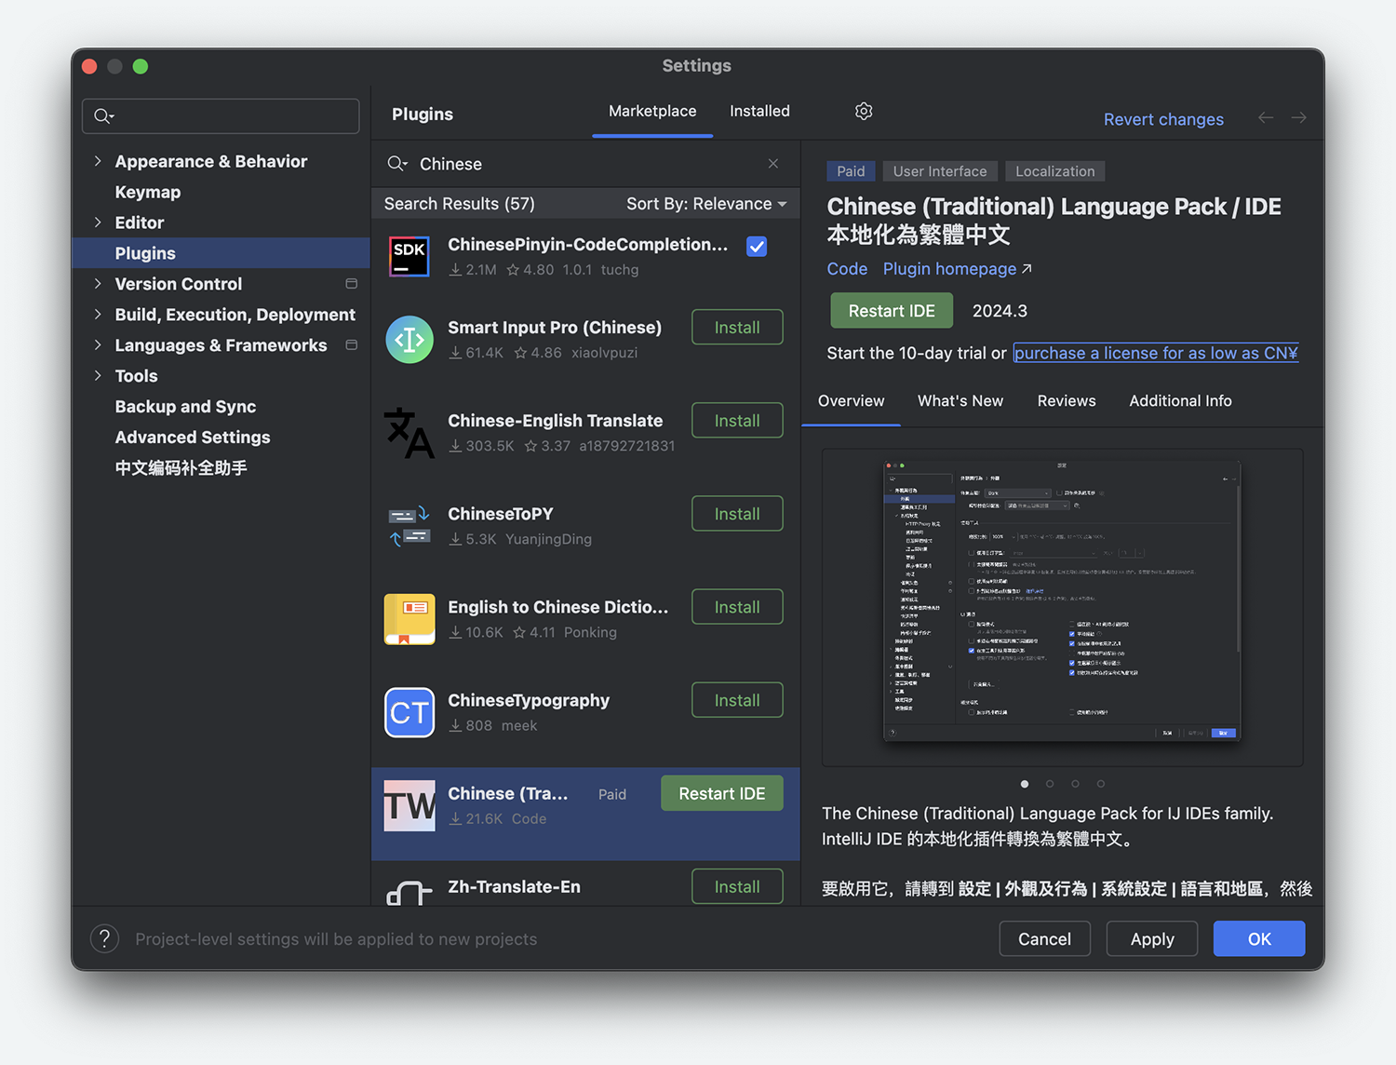Click Restart IDE in the plugin list row
Viewport: 1396px width, 1065px height.
(722, 793)
